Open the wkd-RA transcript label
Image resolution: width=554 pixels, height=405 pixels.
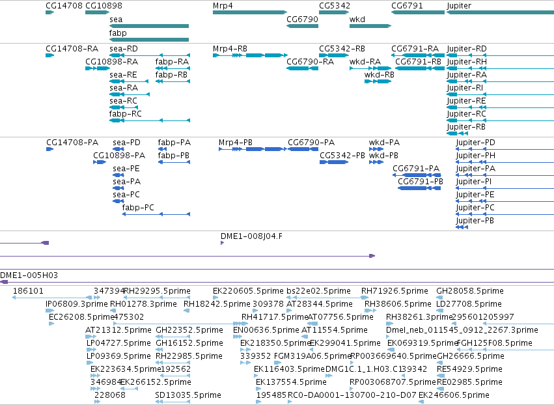[x=365, y=62]
